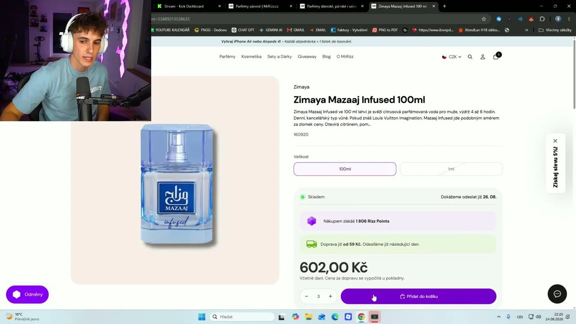Open the volume control in system tray
Viewport: 576px width, 324px height.
[x=538, y=317]
